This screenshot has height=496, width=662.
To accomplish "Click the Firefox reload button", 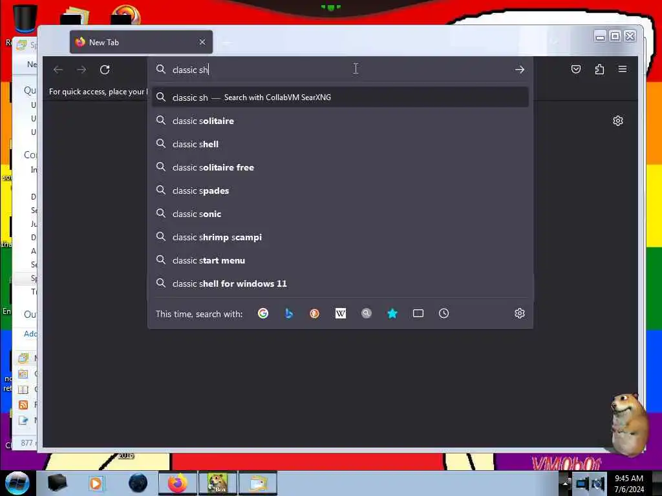I will pos(105,70).
